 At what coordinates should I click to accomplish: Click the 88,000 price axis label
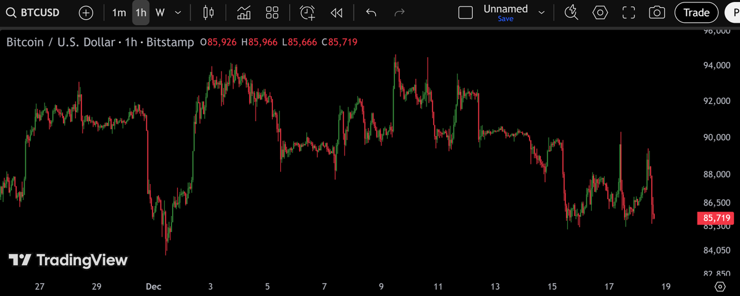(717, 175)
